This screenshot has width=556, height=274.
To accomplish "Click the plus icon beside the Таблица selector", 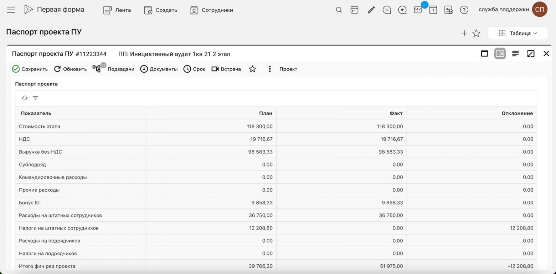I will [x=464, y=33].
